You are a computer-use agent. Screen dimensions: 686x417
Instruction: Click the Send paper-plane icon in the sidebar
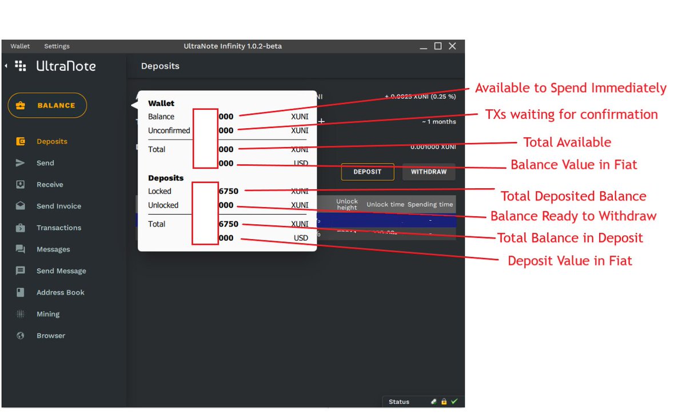(21, 163)
